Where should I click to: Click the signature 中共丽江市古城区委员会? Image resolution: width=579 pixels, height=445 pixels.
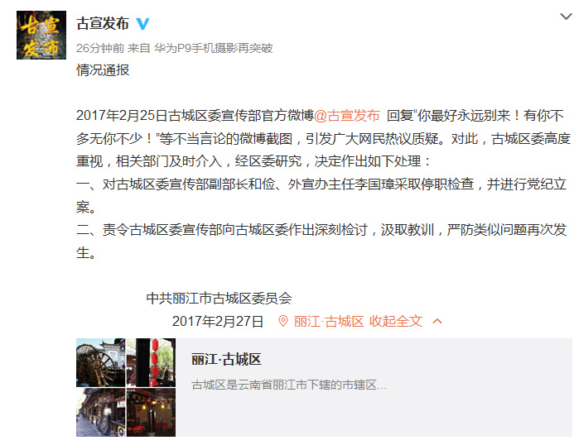click(x=219, y=299)
